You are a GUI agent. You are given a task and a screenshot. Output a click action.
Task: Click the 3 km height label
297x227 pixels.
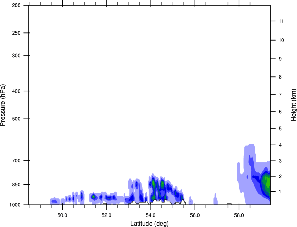coord(280,161)
